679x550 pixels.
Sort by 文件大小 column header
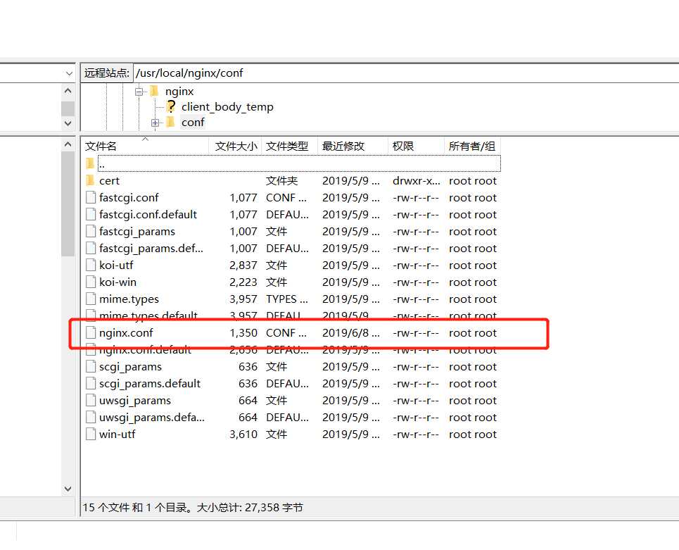[236, 146]
